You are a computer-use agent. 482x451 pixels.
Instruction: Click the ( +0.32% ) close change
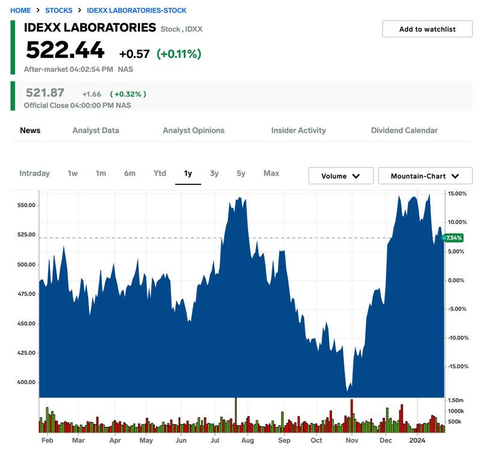128,94
